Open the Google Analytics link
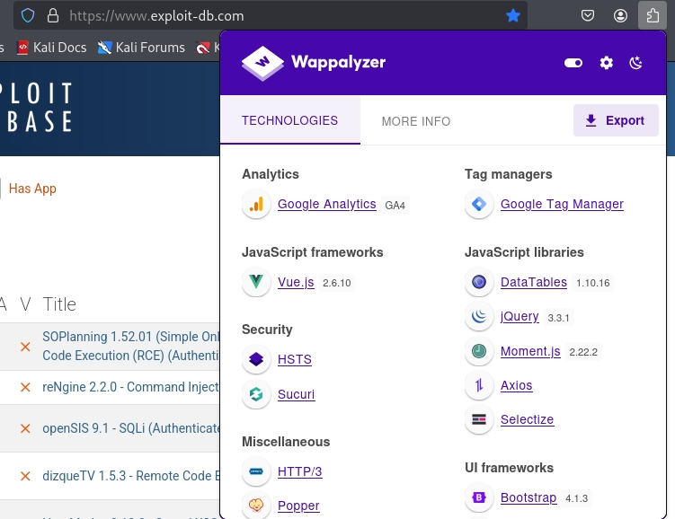Image resolution: width=675 pixels, height=519 pixels. click(327, 204)
